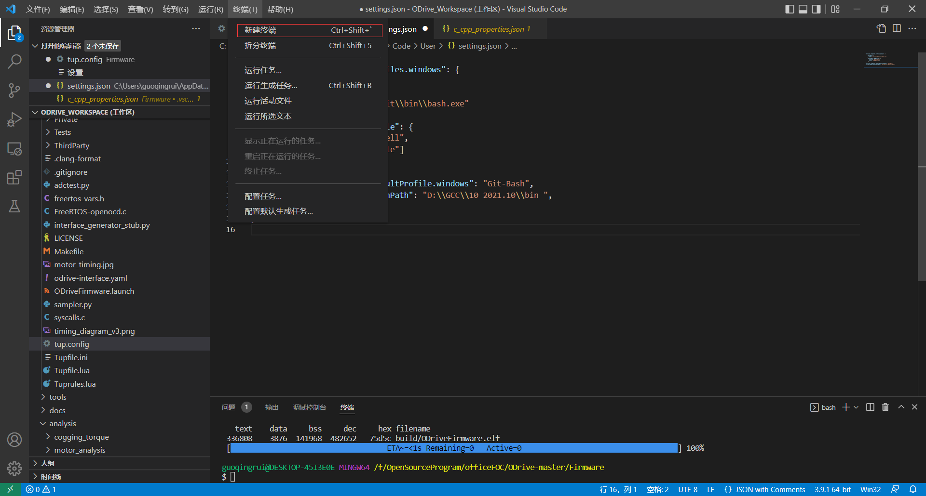The width and height of the screenshot is (926, 496).
Task: Open the Extensions view icon
Action: 14,177
